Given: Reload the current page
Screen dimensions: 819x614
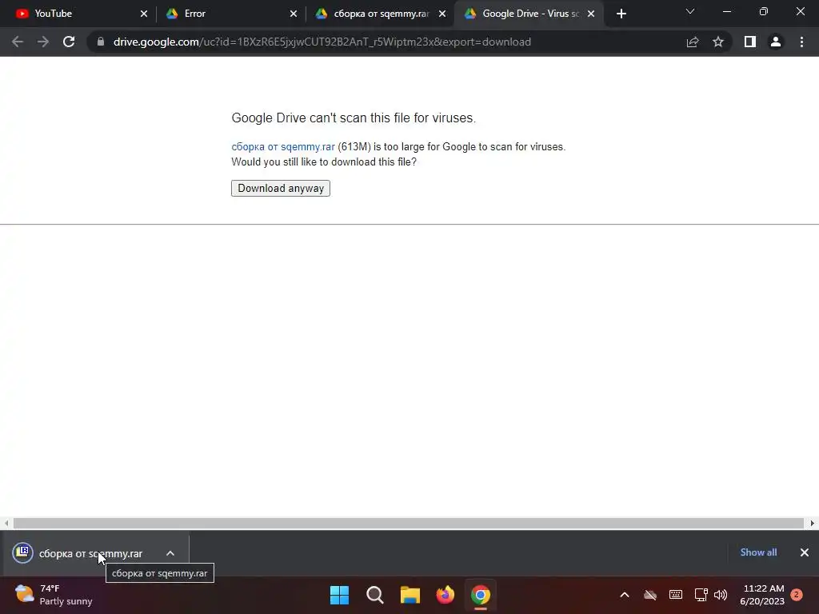Looking at the screenshot, I should [69, 42].
